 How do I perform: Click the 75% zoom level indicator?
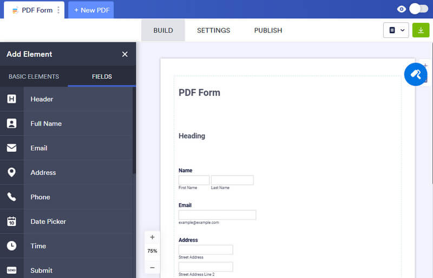152,251
